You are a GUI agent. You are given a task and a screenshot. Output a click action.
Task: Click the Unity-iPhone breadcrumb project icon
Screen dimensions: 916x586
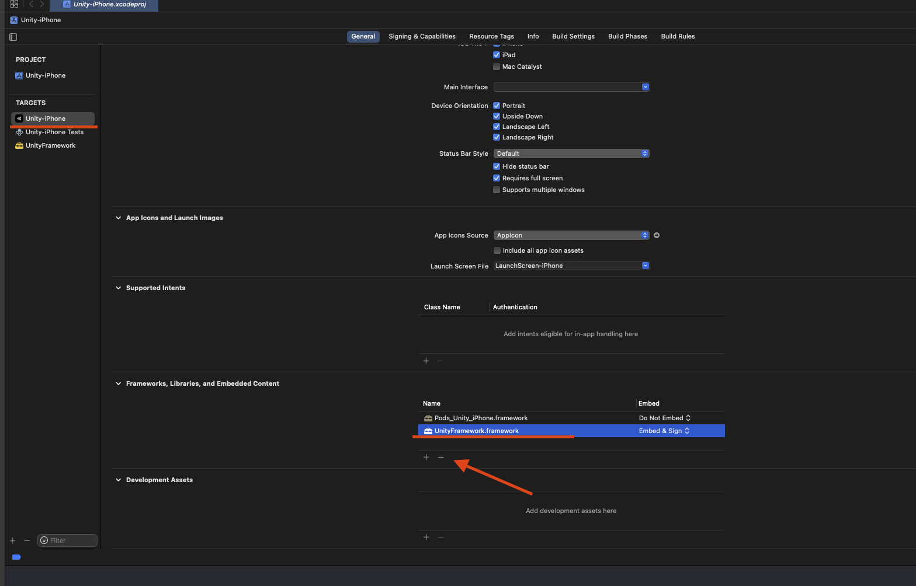click(14, 20)
